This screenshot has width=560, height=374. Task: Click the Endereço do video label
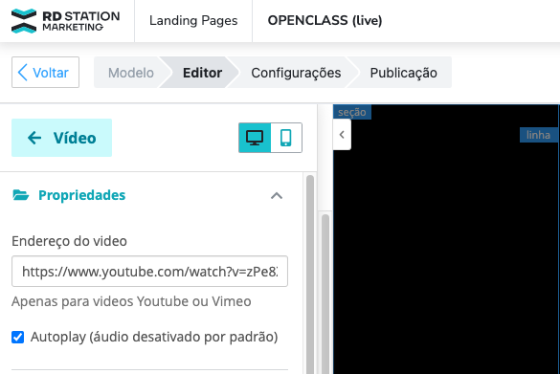click(69, 241)
